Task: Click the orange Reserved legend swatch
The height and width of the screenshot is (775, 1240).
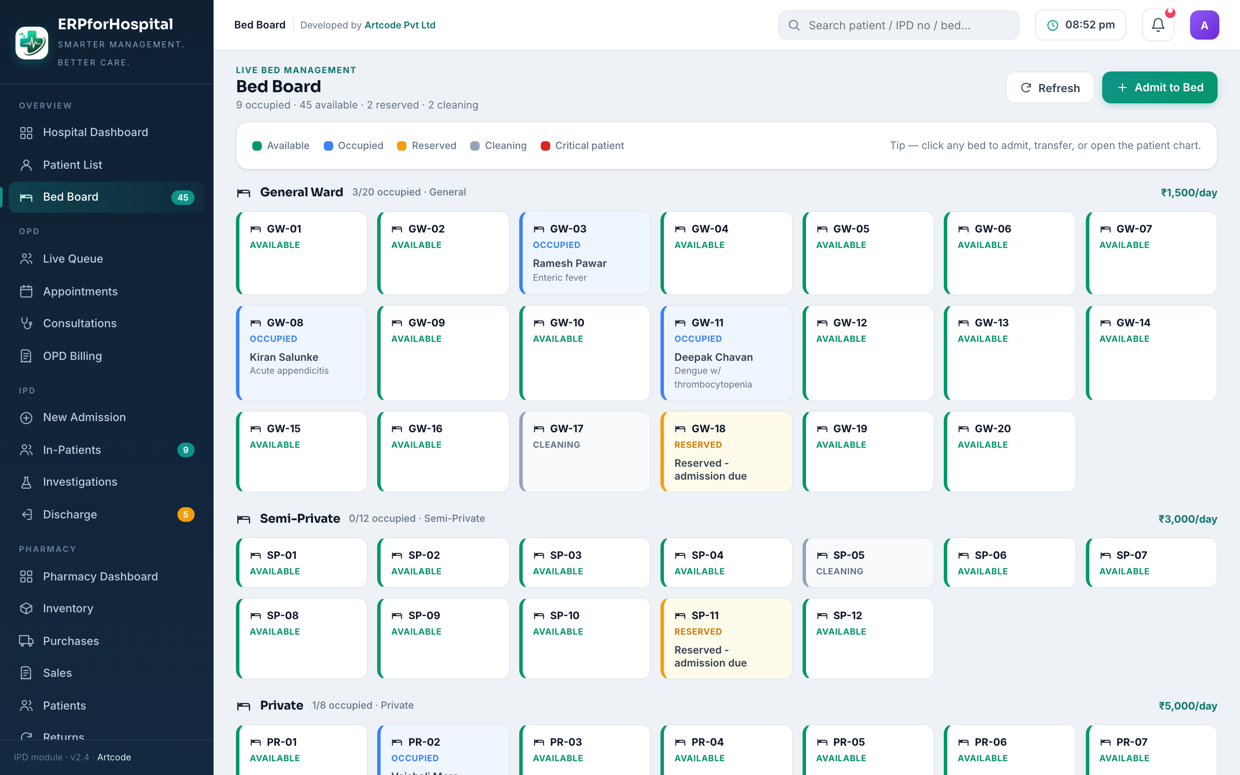Action: coord(402,146)
